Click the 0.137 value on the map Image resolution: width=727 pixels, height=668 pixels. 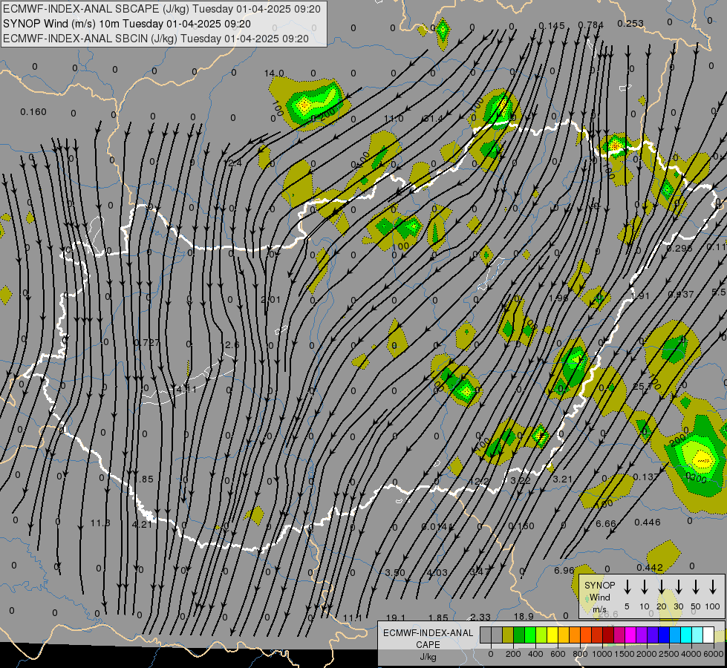click(646, 477)
